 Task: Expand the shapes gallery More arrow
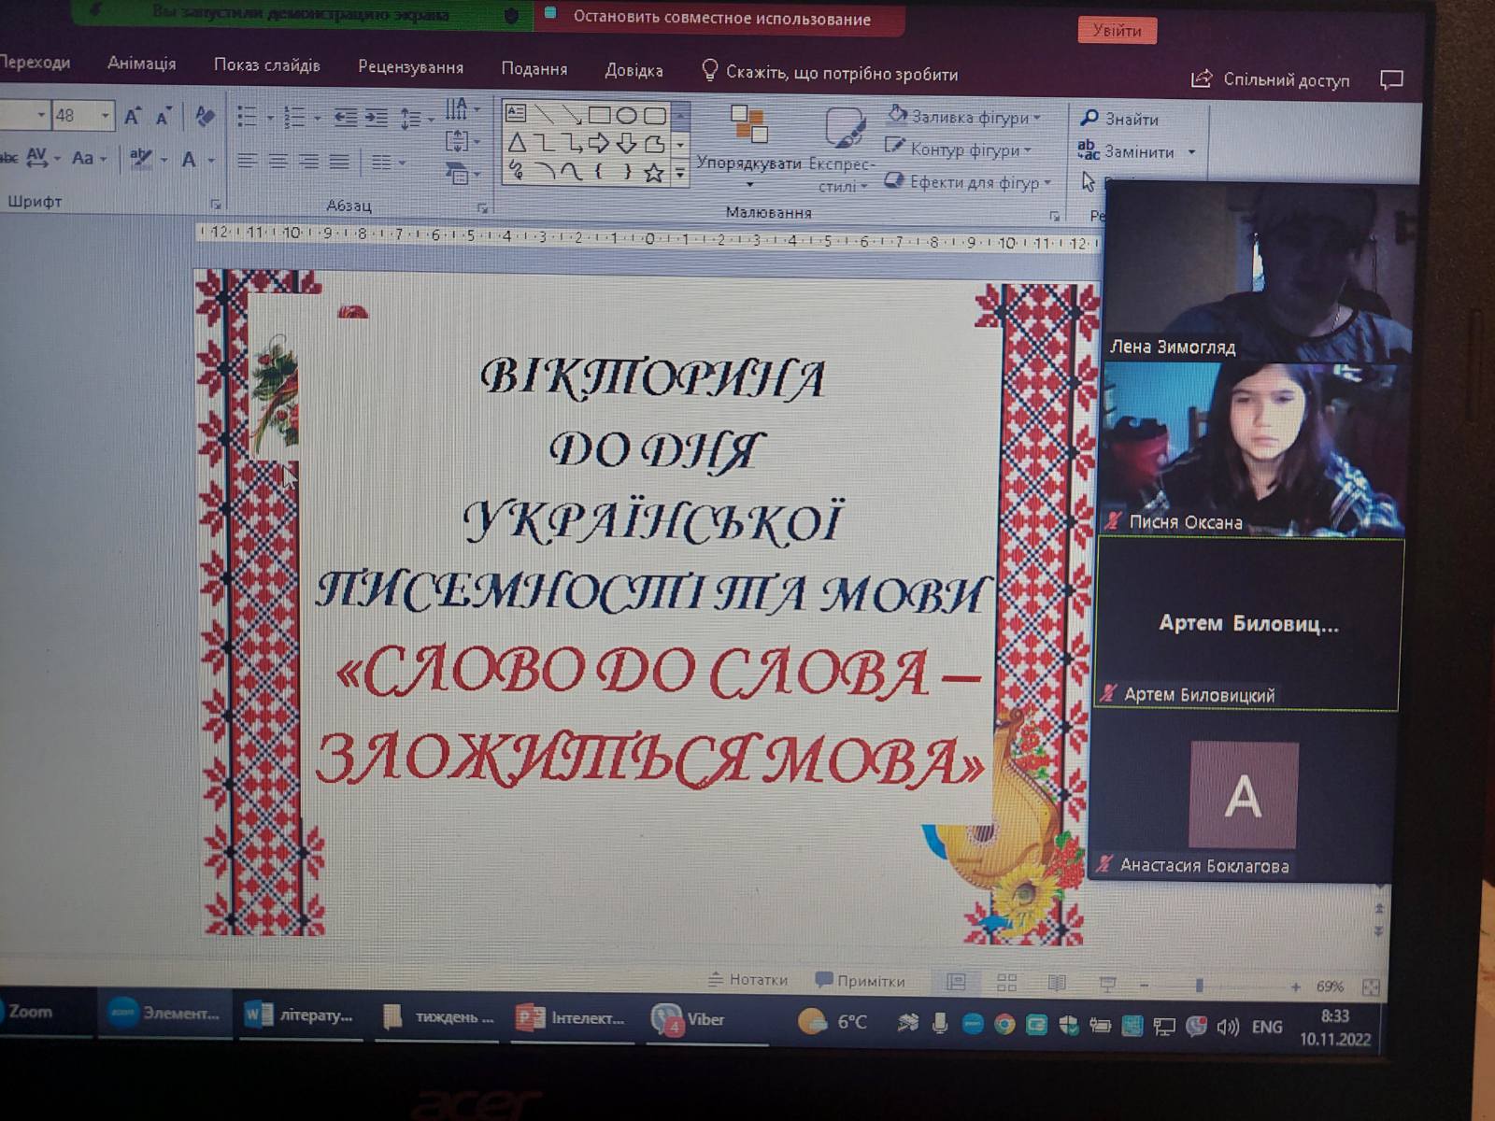coord(680,173)
